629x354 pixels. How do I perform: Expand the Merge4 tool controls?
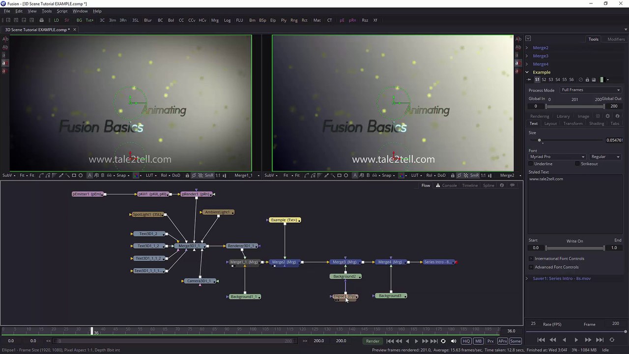[x=527, y=64]
